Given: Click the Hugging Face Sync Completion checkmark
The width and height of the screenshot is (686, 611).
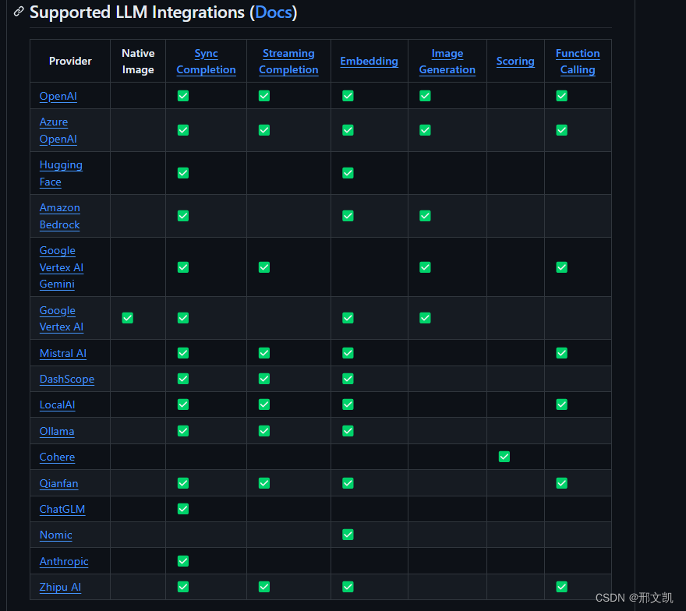Looking at the screenshot, I should click(x=183, y=173).
